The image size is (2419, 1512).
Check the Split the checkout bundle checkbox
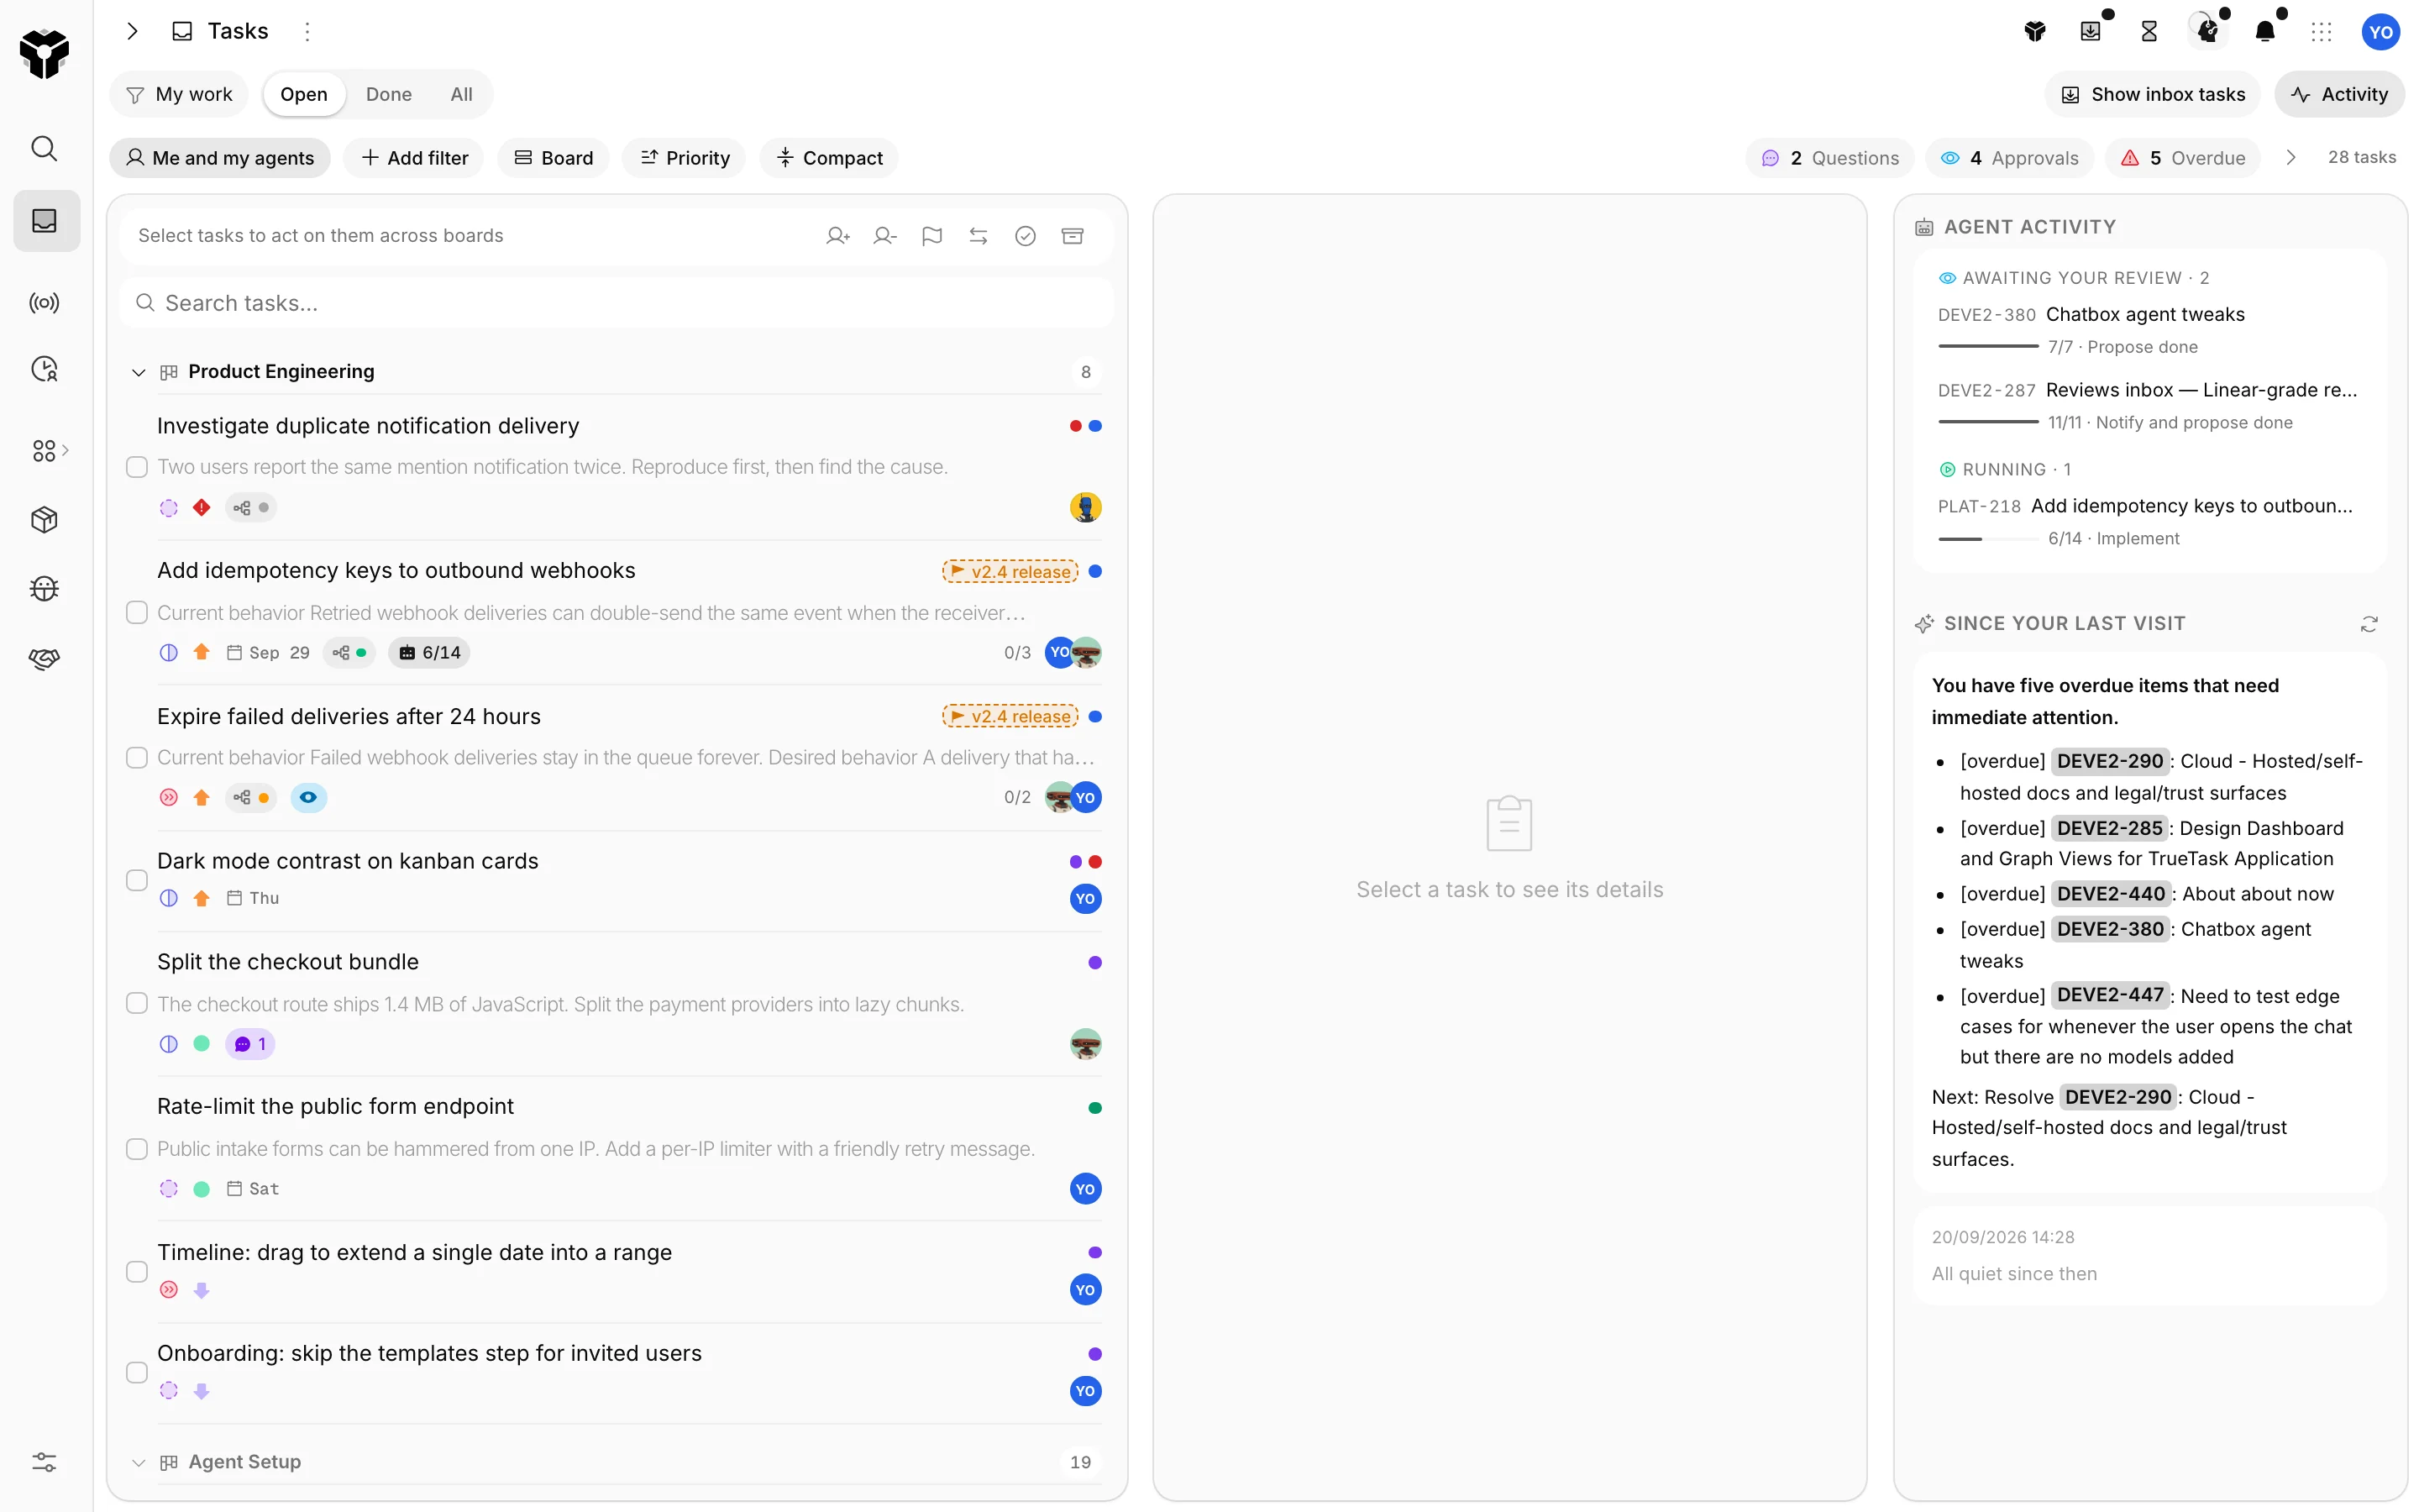(x=137, y=1003)
